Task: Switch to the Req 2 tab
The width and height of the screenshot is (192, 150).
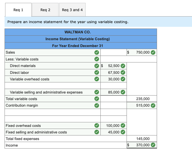Action: pos(45,10)
